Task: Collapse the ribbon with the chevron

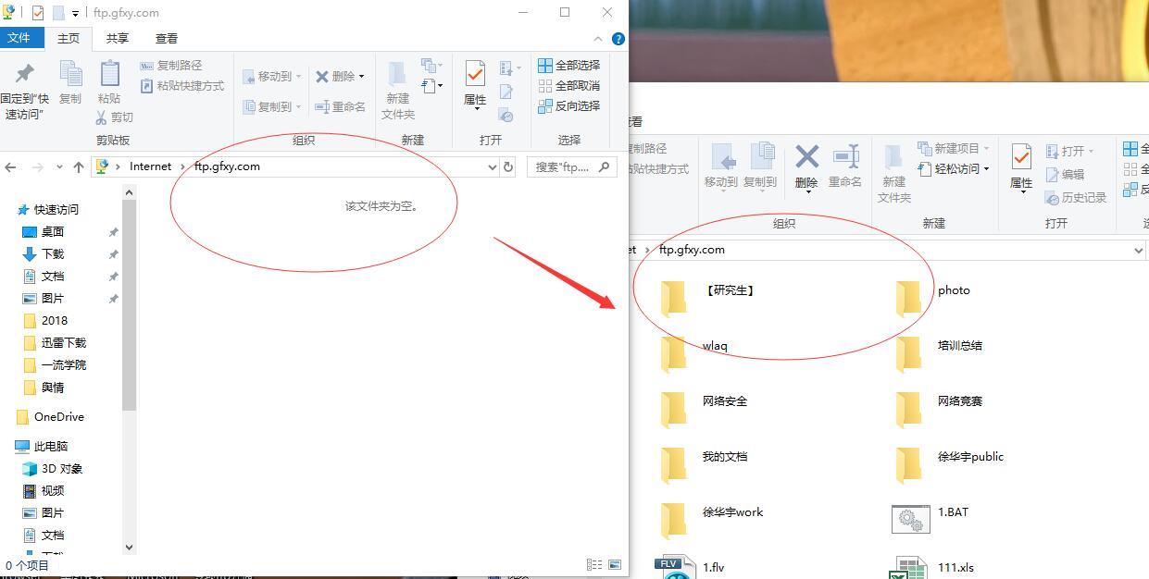Action: tap(598, 39)
